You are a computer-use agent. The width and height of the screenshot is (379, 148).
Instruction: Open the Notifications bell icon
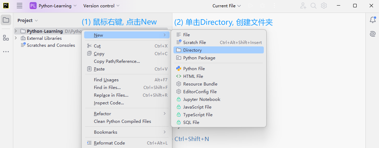click(x=373, y=20)
